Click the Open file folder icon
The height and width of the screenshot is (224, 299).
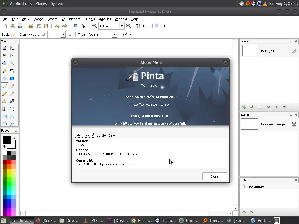[x=12, y=26]
